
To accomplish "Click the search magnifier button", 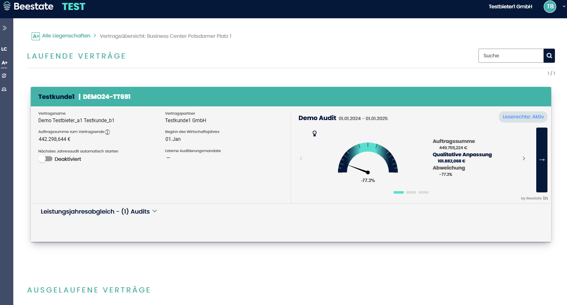I will coord(549,56).
